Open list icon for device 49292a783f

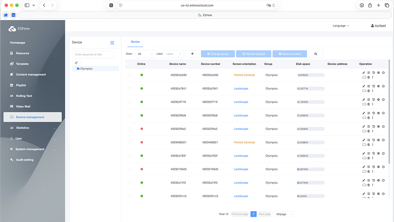368,153
